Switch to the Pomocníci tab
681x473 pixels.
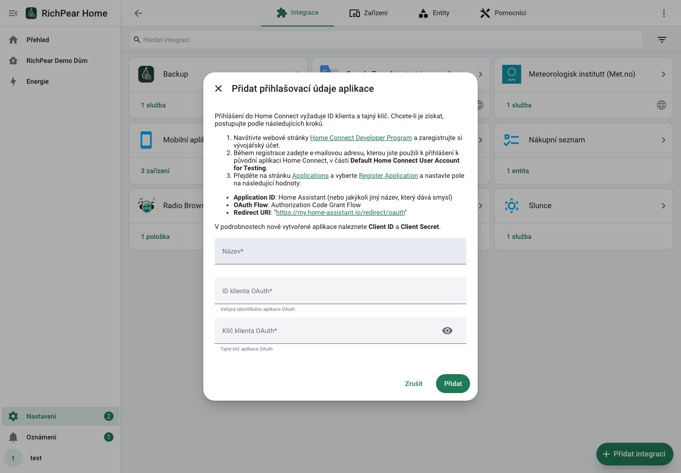(x=503, y=13)
